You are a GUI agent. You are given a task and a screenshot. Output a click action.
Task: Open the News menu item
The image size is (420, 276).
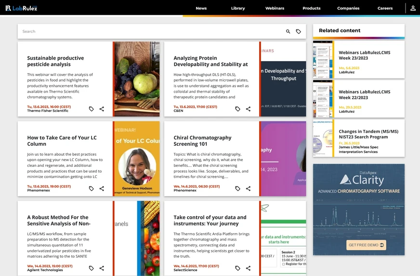[201, 8]
